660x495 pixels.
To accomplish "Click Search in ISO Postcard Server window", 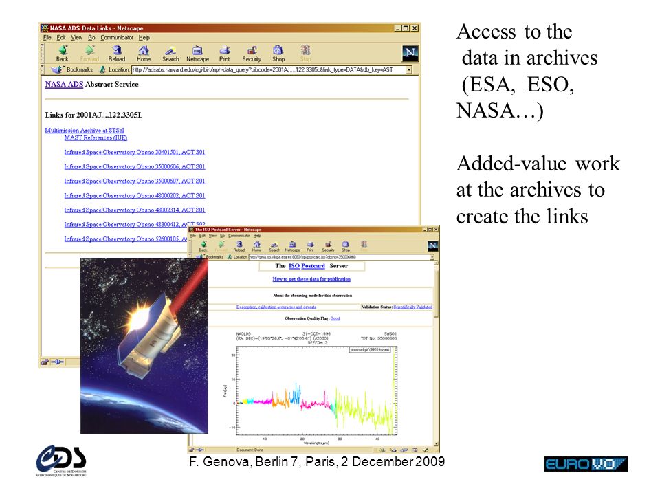I will click(274, 246).
